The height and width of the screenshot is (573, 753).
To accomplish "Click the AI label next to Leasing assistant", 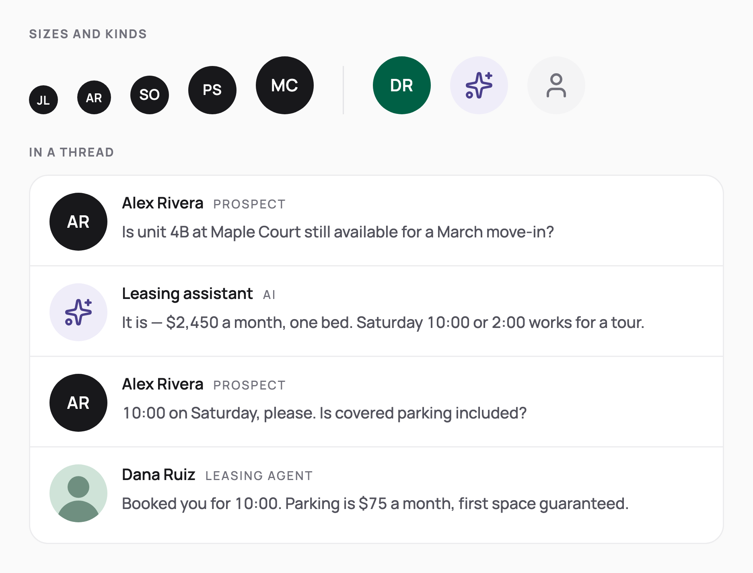I will click(x=269, y=295).
